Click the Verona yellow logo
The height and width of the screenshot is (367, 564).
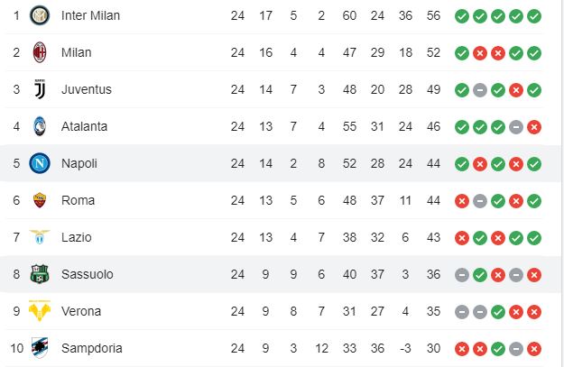[x=40, y=311]
